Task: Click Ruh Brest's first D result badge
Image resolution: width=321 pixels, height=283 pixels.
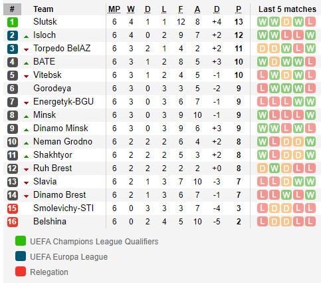Action: tap(263, 168)
